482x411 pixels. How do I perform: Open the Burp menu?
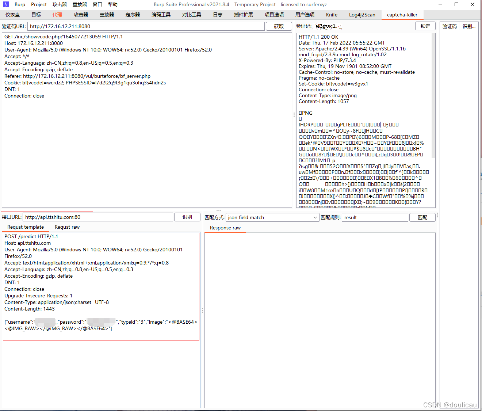20,4
